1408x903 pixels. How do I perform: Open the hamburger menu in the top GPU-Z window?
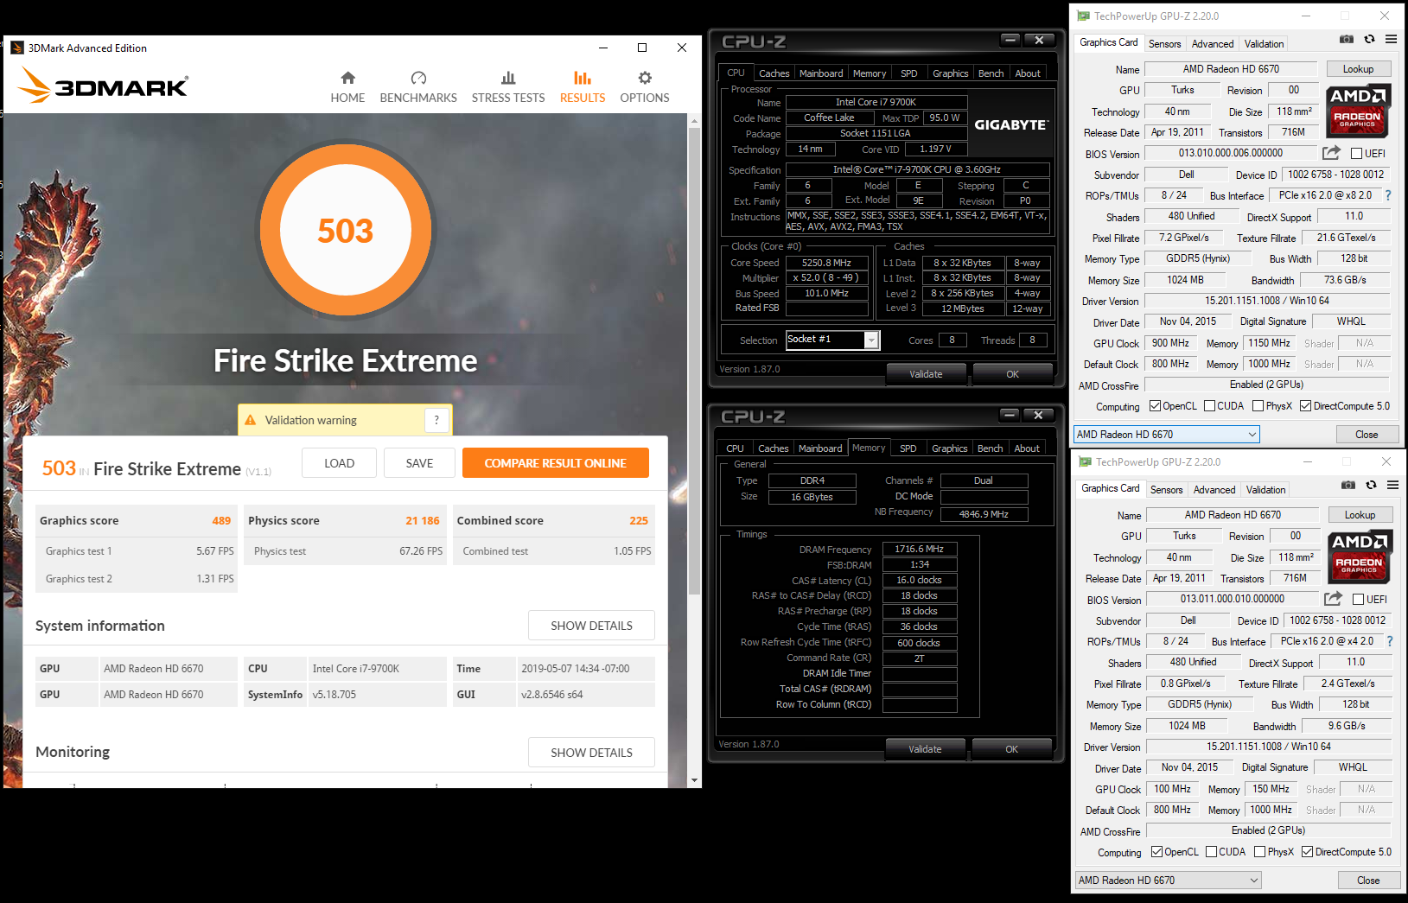coord(1391,39)
